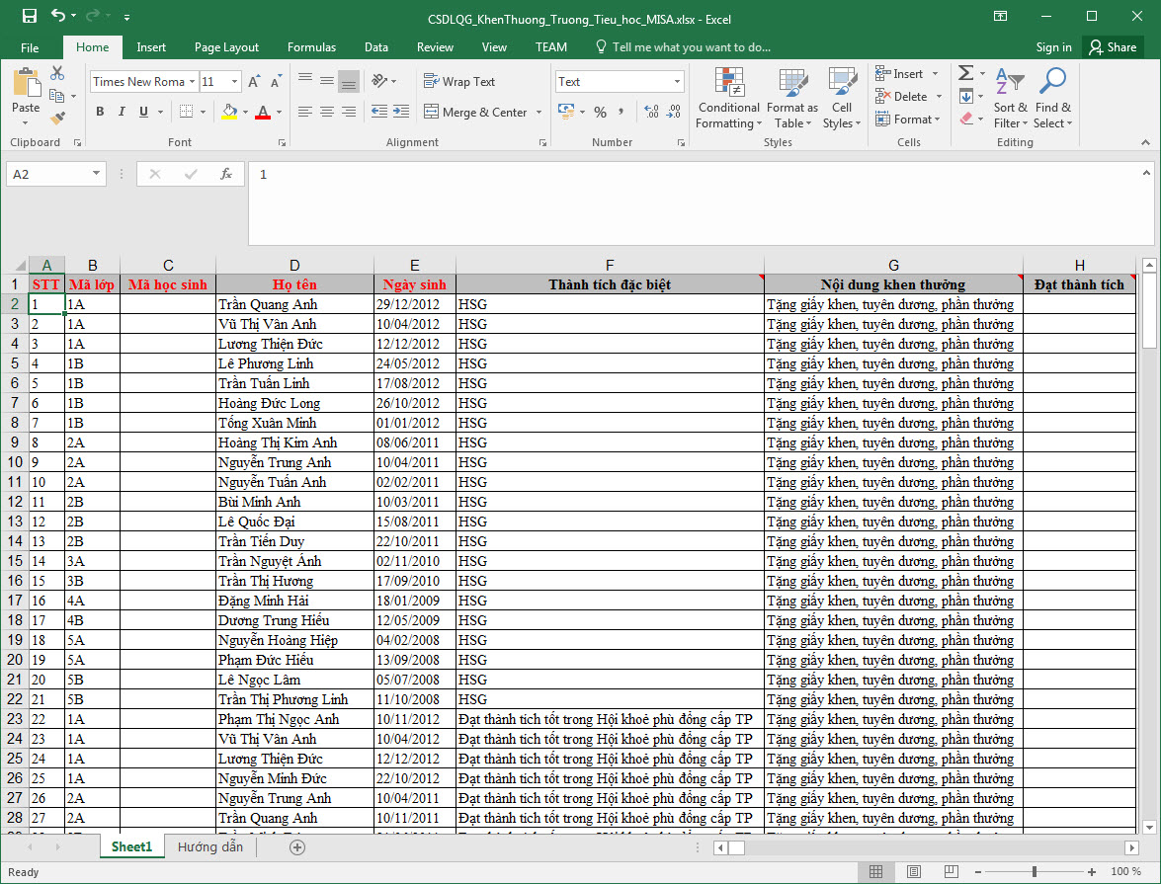The height and width of the screenshot is (884, 1161).
Task: Select cell containing Trần Quang Anh in row 2
Action: coord(294,304)
